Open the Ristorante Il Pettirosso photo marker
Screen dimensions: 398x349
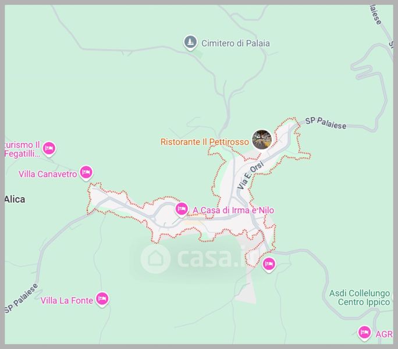click(x=262, y=140)
